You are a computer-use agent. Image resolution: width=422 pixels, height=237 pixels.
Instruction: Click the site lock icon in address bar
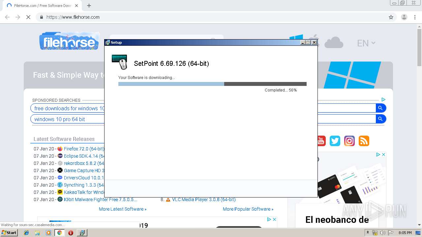pos(41,17)
